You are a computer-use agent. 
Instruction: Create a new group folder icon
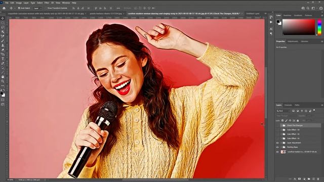click(x=309, y=179)
